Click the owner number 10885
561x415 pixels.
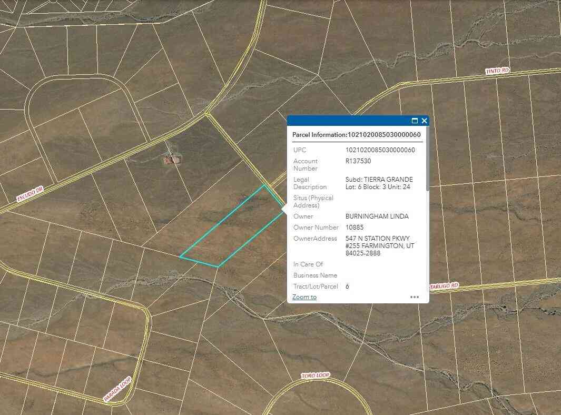(x=354, y=227)
